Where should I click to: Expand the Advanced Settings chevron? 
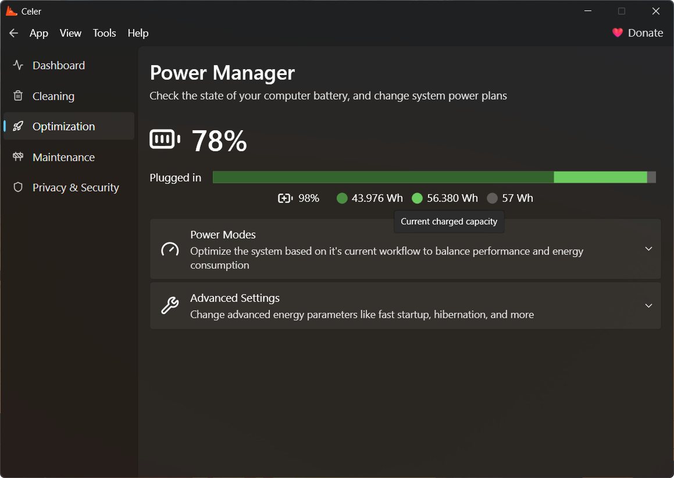coord(648,306)
